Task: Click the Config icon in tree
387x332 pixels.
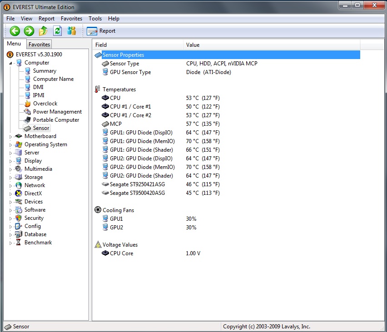Action: pos(19,226)
